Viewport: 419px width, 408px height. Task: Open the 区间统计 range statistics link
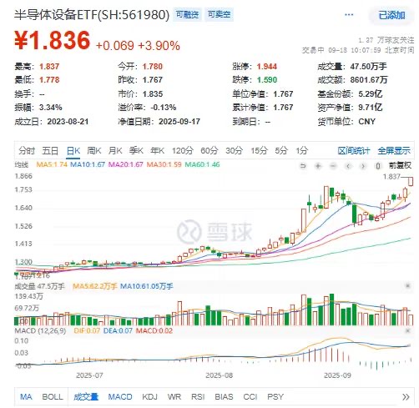coord(354,150)
